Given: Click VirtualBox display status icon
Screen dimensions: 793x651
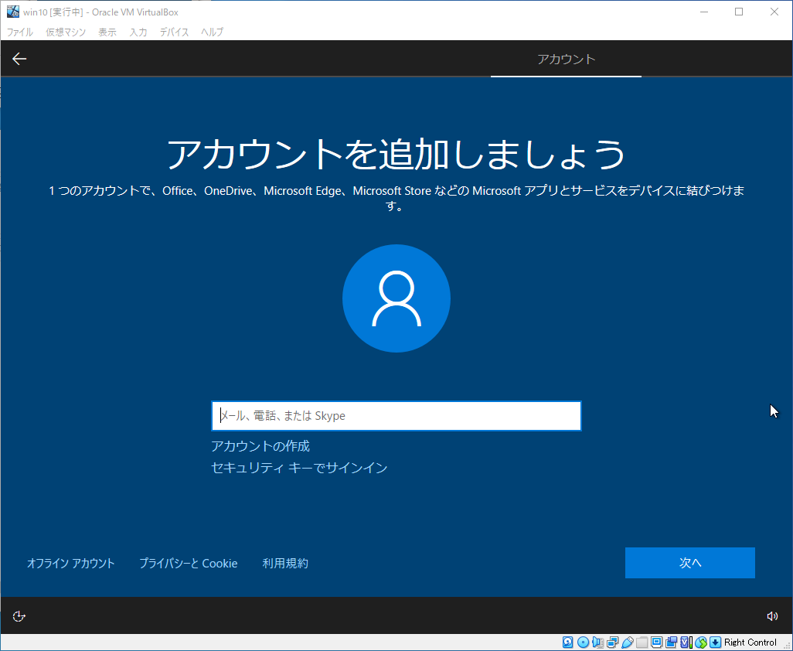Looking at the screenshot, I should click(656, 642).
